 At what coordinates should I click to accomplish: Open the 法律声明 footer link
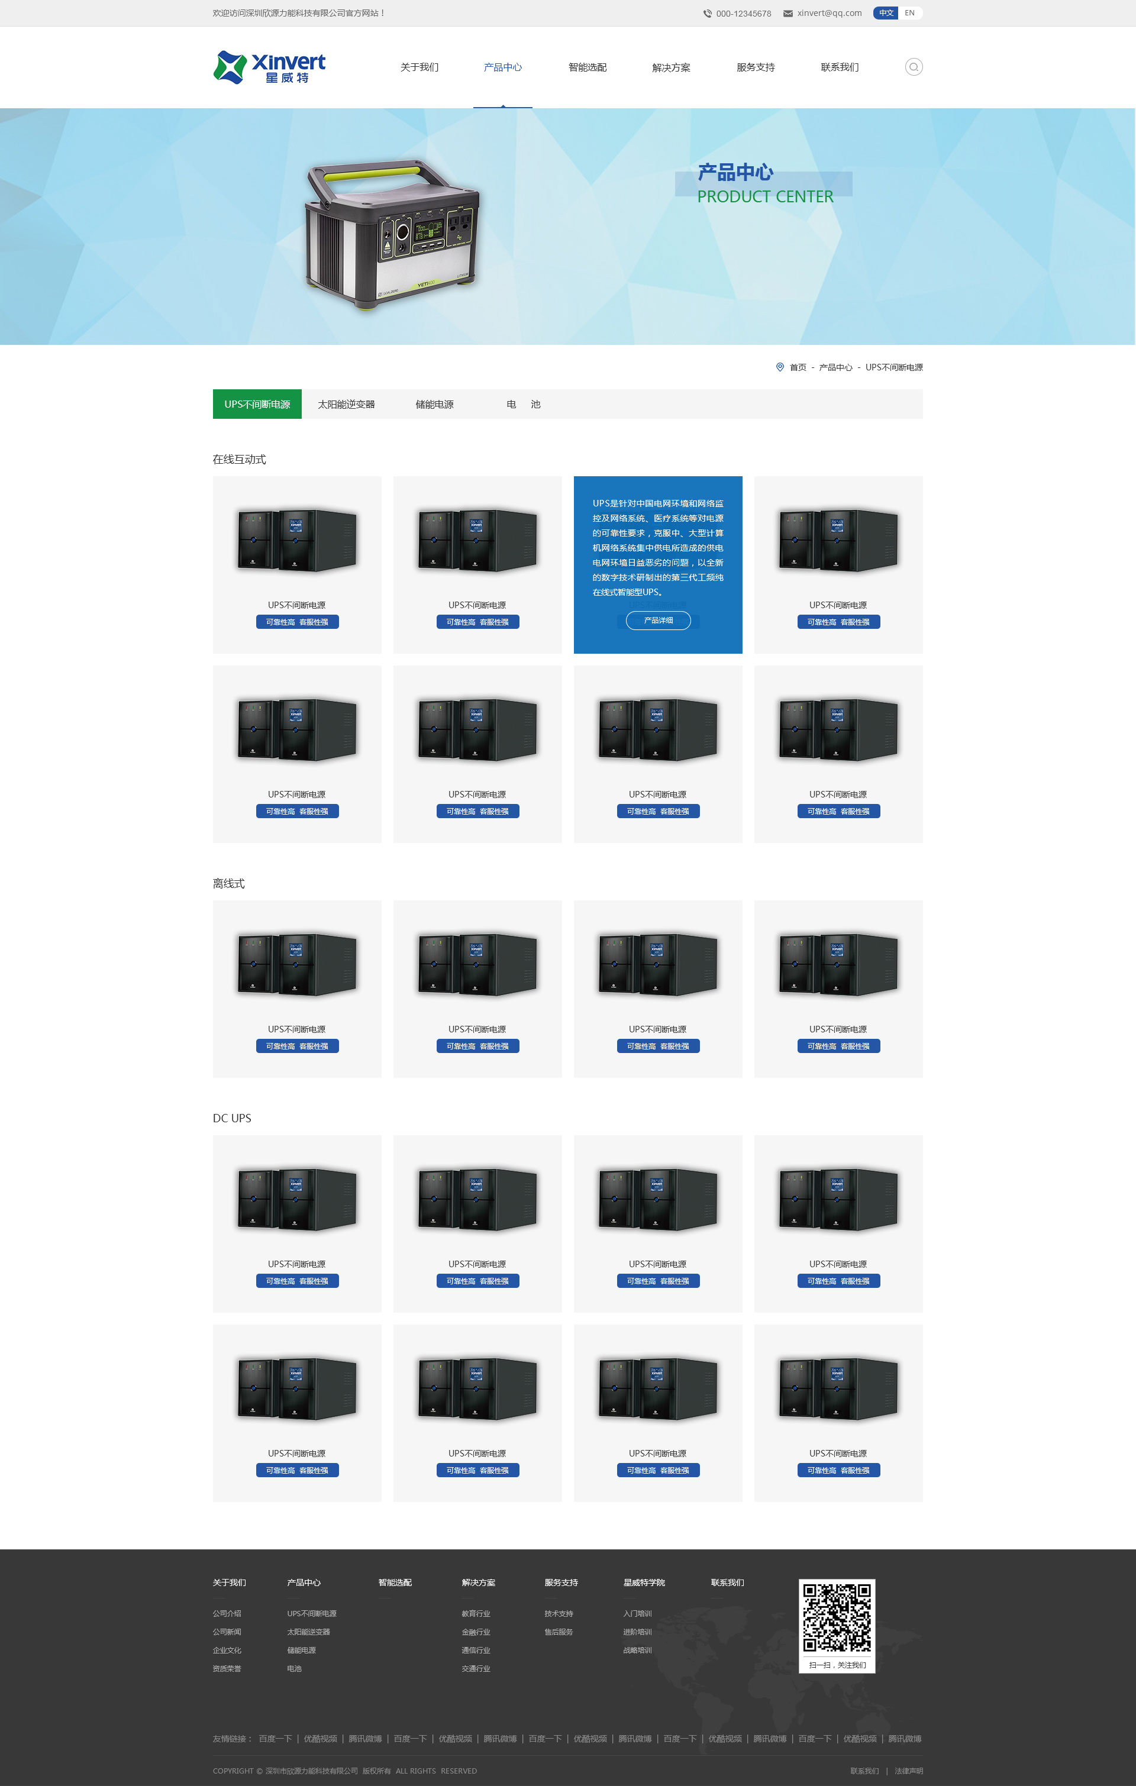tap(908, 1771)
